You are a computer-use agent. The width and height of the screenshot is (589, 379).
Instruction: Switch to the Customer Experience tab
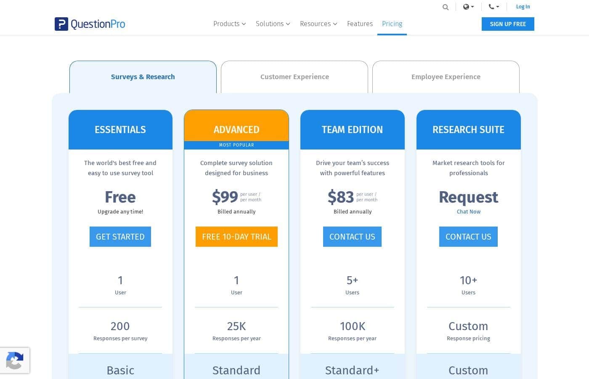click(294, 77)
